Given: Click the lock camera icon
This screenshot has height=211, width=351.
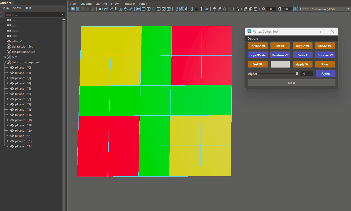Looking at the screenshot, I should click(105, 9).
